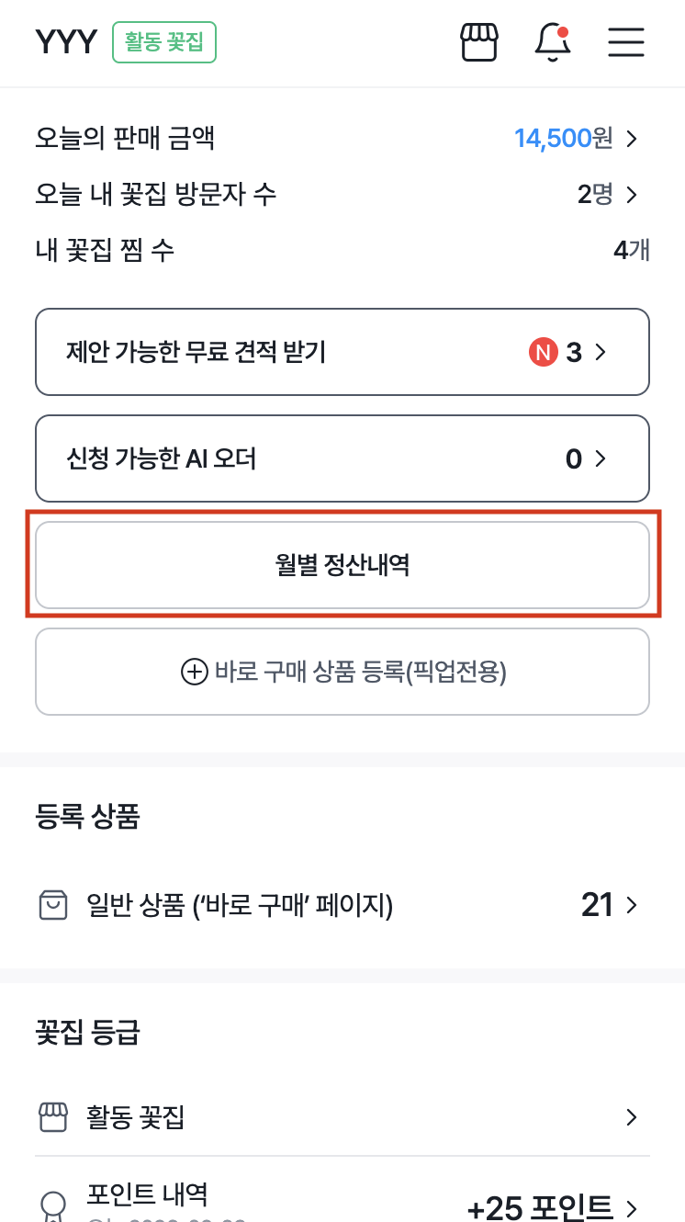
Task: Open 제안 가능한 무료 견적 받기
Action: pyautogui.click(x=342, y=352)
